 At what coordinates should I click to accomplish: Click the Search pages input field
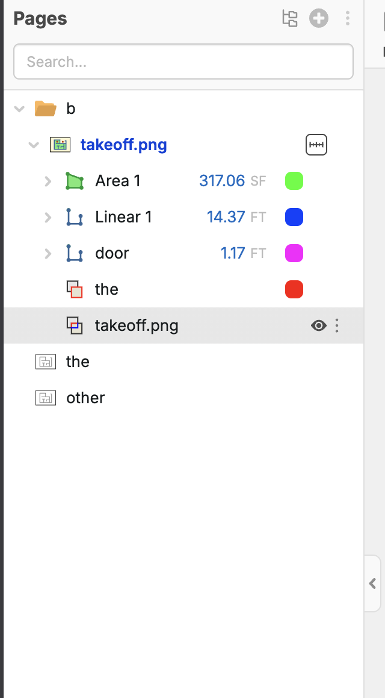(183, 61)
